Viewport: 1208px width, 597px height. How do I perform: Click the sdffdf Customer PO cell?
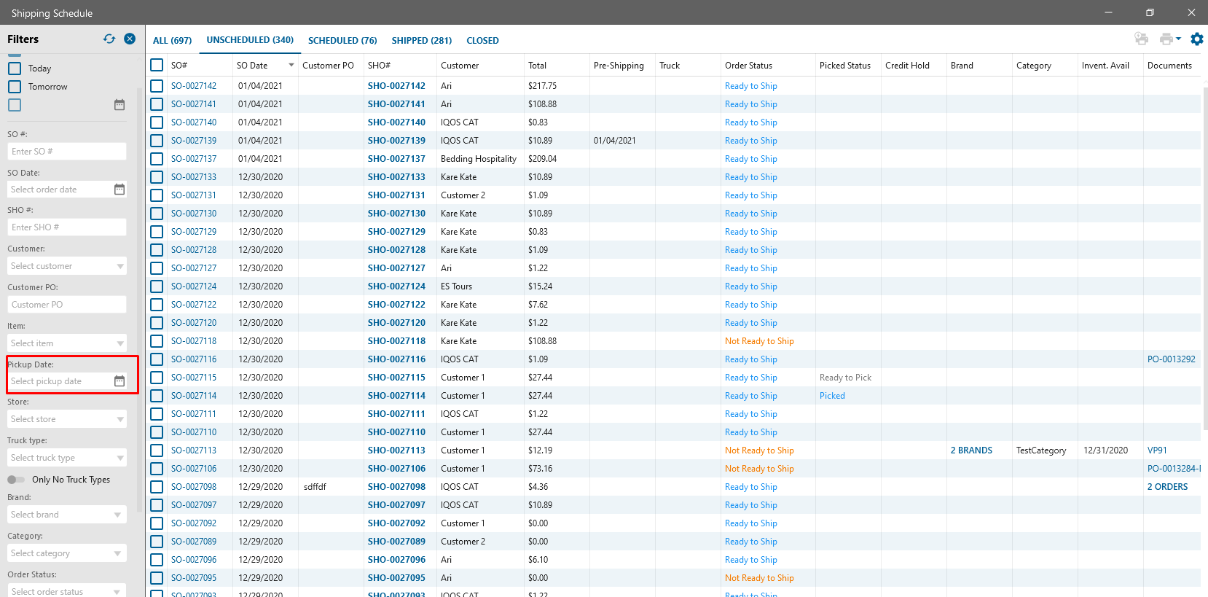[x=315, y=487]
